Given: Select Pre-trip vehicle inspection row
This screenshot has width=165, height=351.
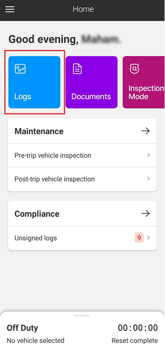Looking at the screenshot, I should (82, 155).
